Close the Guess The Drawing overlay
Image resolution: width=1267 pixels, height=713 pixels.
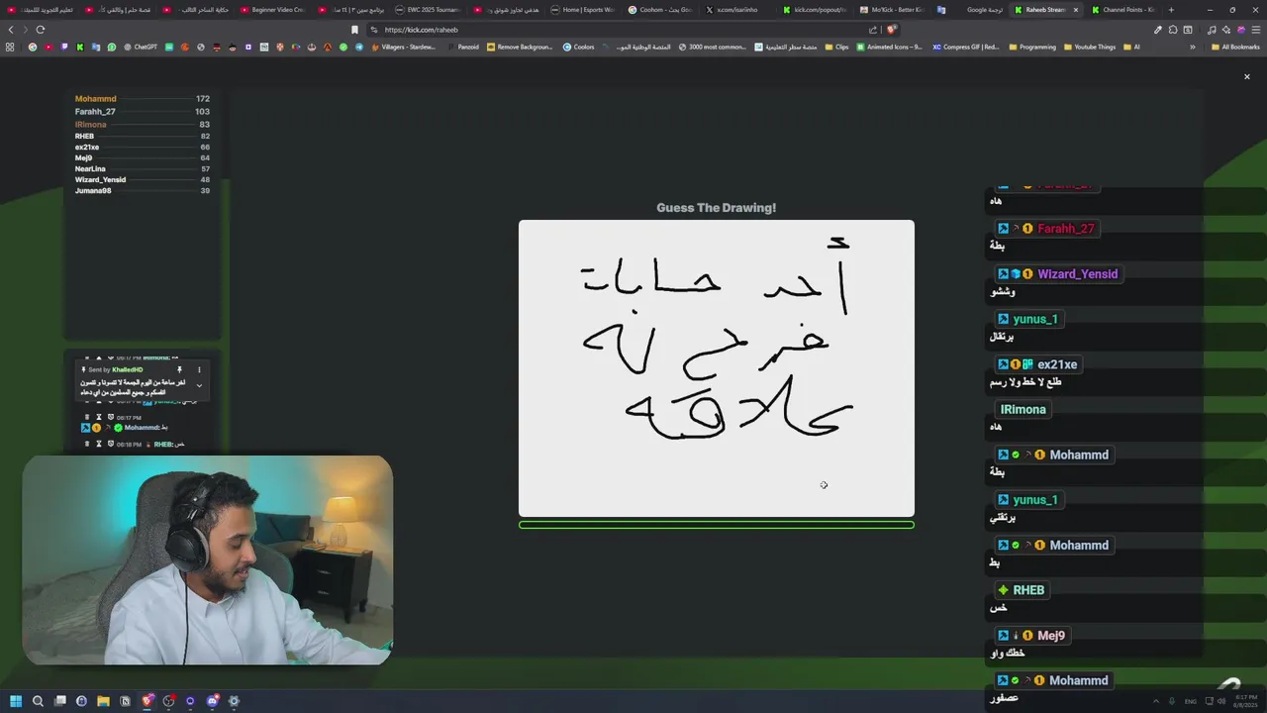click(1246, 76)
